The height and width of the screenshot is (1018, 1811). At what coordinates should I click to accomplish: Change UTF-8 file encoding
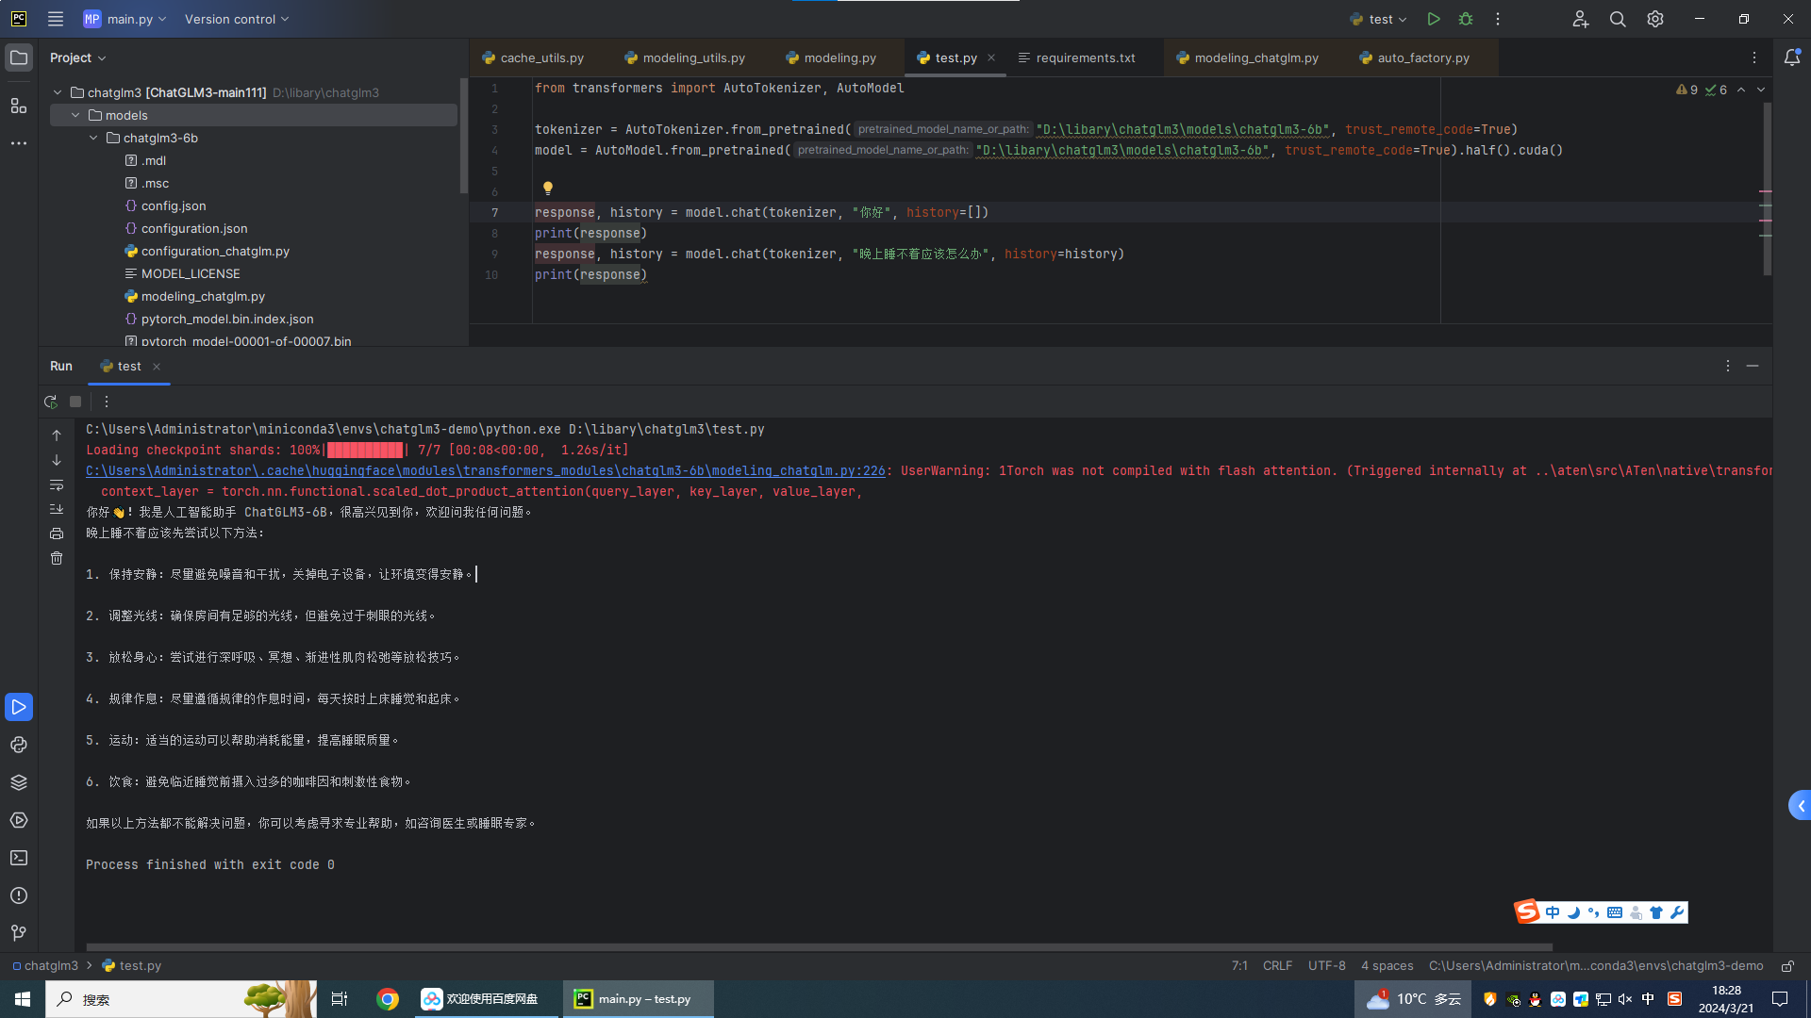tap(1326, 965)
